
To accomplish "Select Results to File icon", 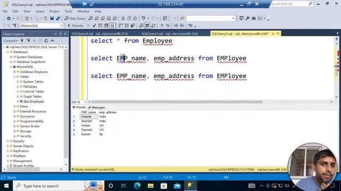I will (153, 25).
